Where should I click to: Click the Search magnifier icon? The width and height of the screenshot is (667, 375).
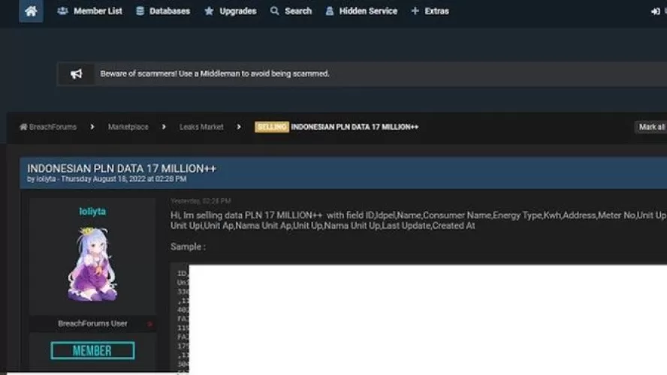click(x=275, y=11)
